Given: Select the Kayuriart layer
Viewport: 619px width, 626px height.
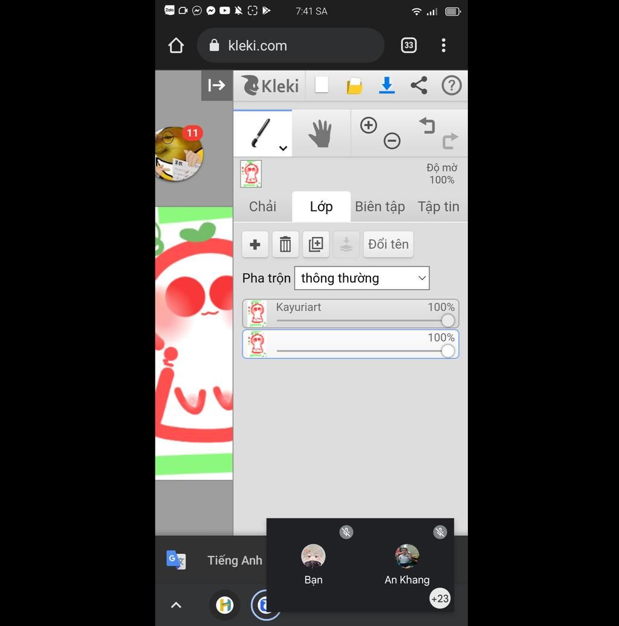Looking at the screenshot, I should (351, 313).
